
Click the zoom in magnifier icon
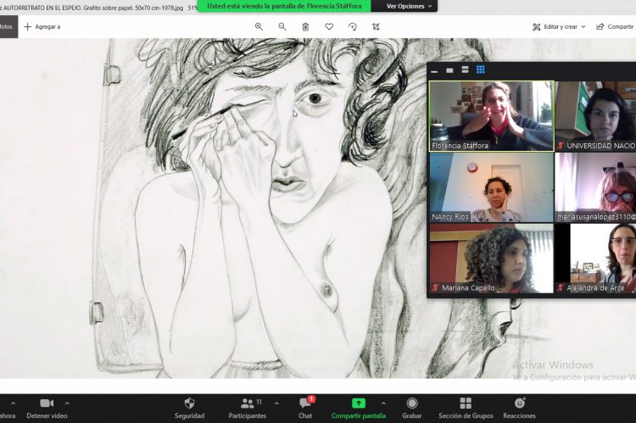click(259, 27)
